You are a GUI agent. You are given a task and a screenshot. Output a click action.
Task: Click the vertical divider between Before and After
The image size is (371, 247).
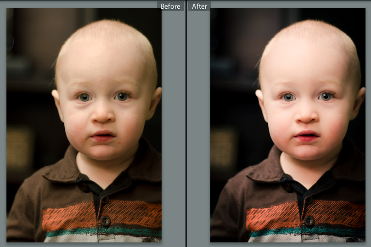click(x=186, y=124)
